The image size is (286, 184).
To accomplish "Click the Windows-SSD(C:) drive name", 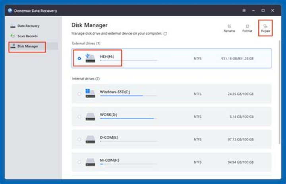I will pos(115,92).
